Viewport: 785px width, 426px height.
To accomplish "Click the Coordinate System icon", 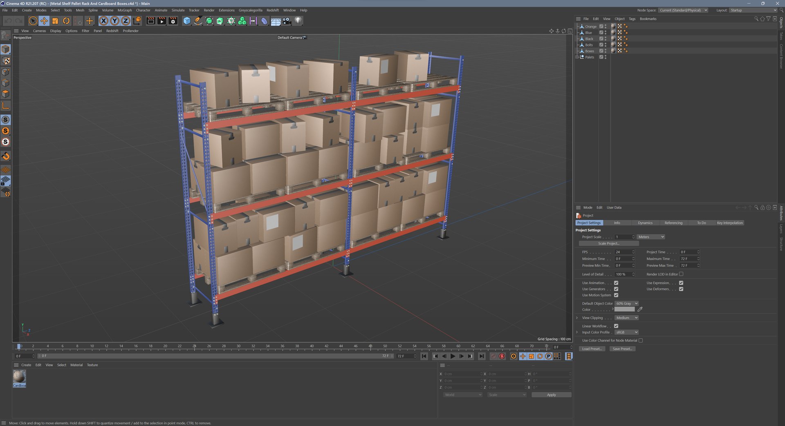I will (x=137, y=21).
